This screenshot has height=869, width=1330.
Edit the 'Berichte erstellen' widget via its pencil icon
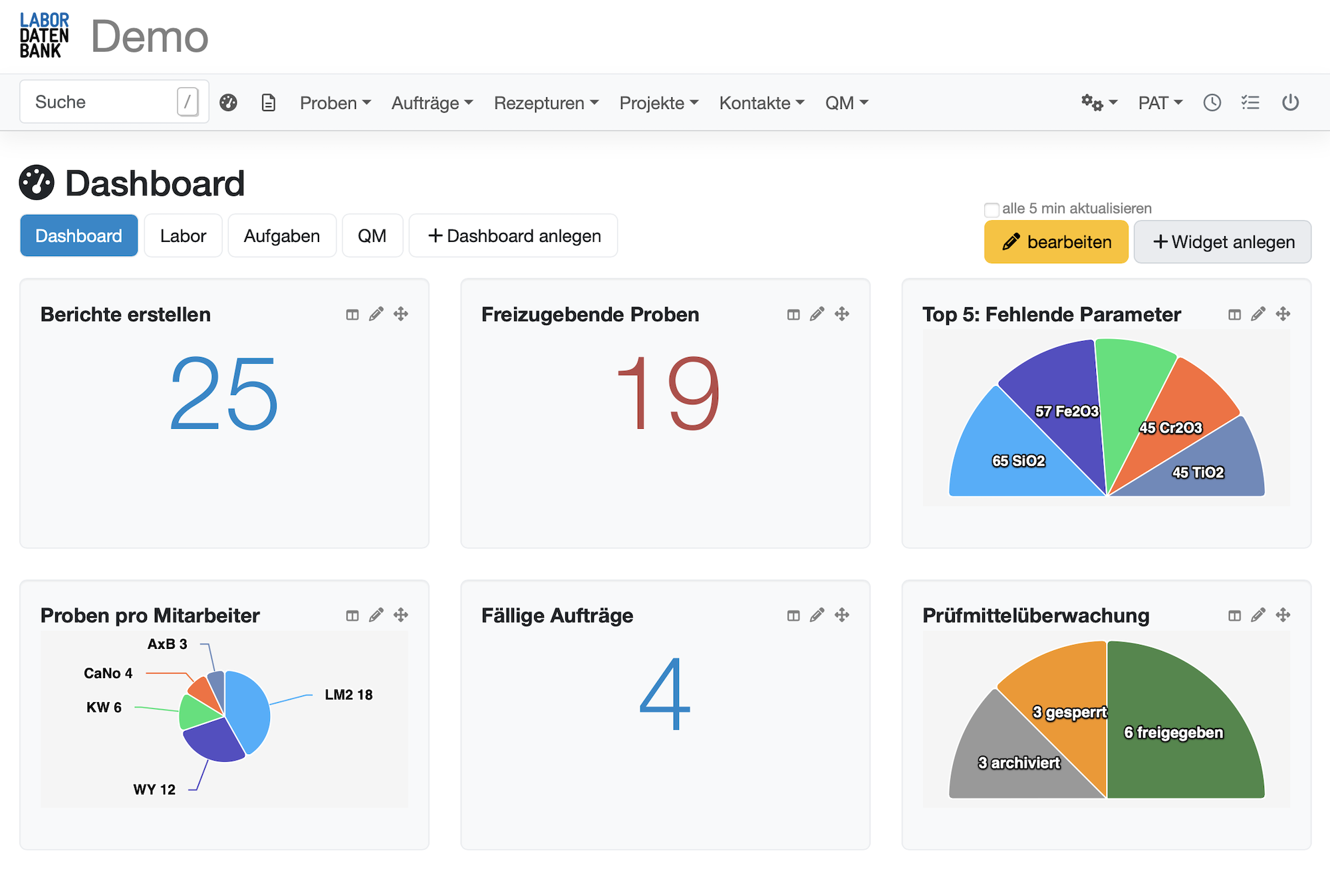click(x=376, y=314)
